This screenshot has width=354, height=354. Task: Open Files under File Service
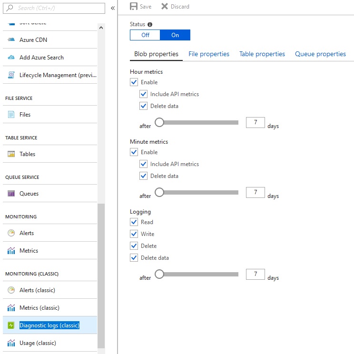click(x=50, y=115)
